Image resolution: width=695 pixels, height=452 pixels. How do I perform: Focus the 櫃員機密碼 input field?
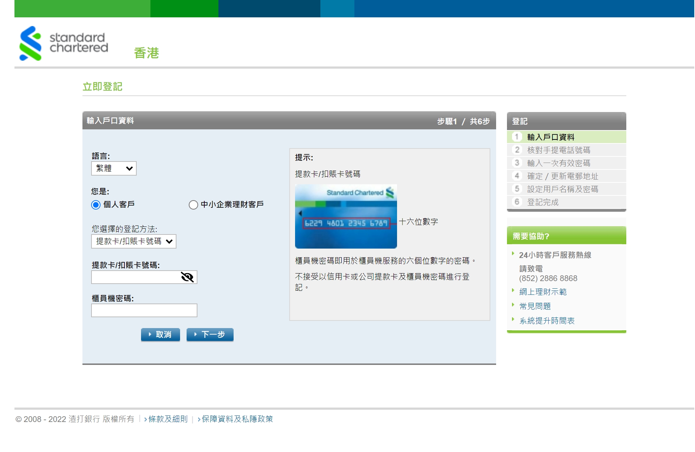(x=144, y=310)
